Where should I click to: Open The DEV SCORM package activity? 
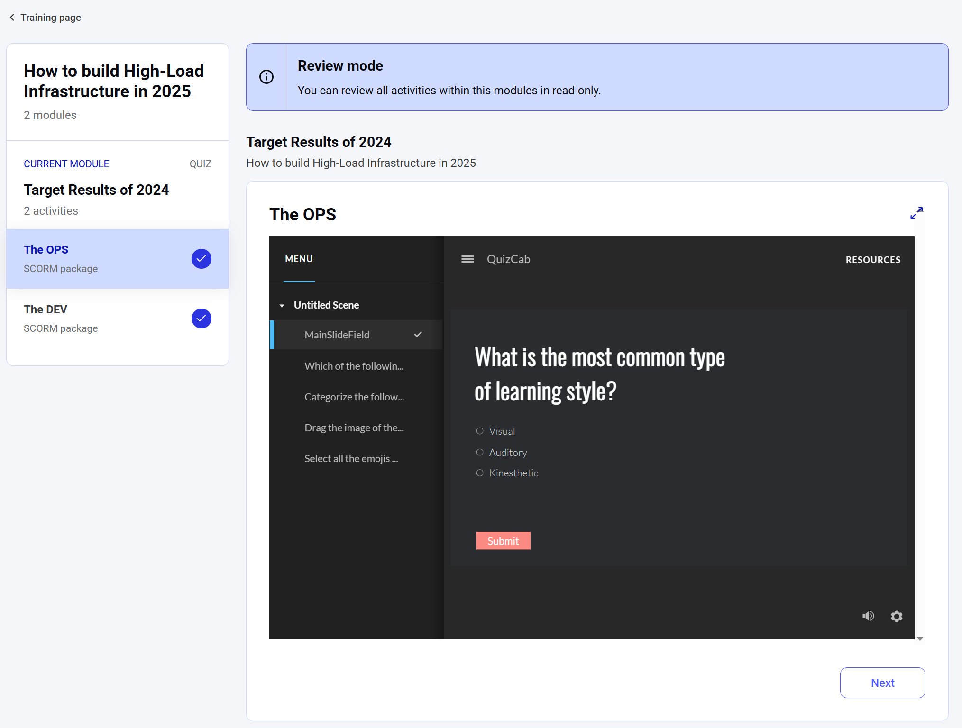[x=118, y=318]
